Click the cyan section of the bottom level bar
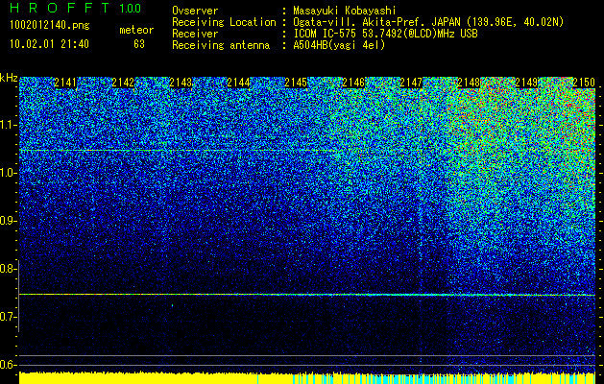 (404, 379)
